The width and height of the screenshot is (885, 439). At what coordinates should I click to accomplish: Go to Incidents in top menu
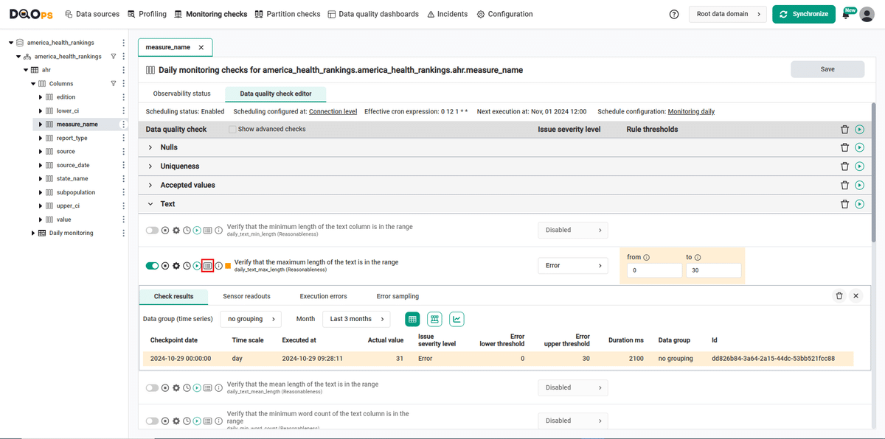(447, 14)
